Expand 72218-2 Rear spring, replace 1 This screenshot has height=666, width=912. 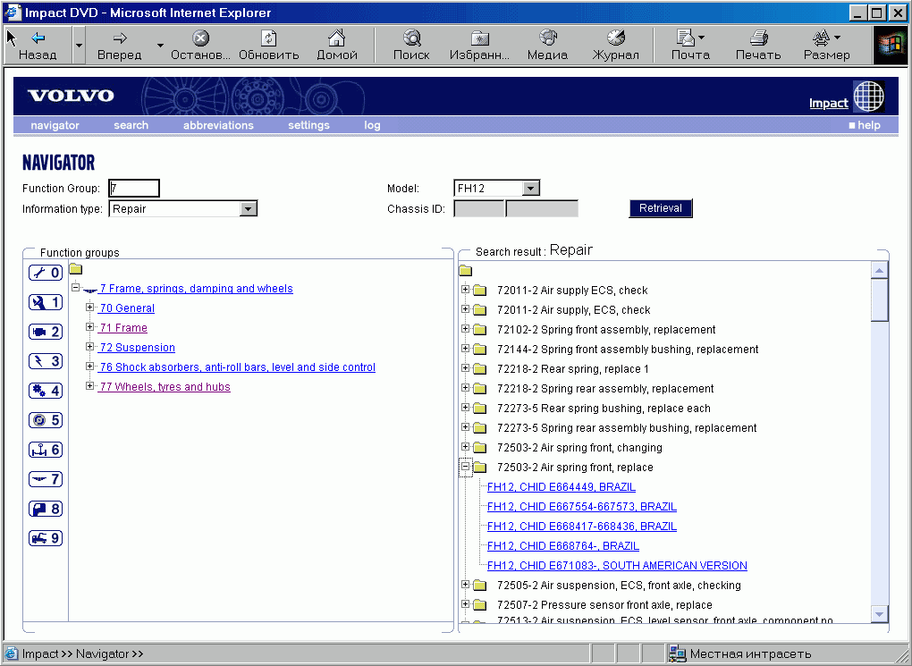click(465, 368)
